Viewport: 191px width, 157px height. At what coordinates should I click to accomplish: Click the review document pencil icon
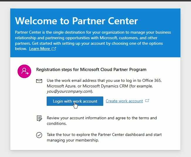tap(39, 118)
